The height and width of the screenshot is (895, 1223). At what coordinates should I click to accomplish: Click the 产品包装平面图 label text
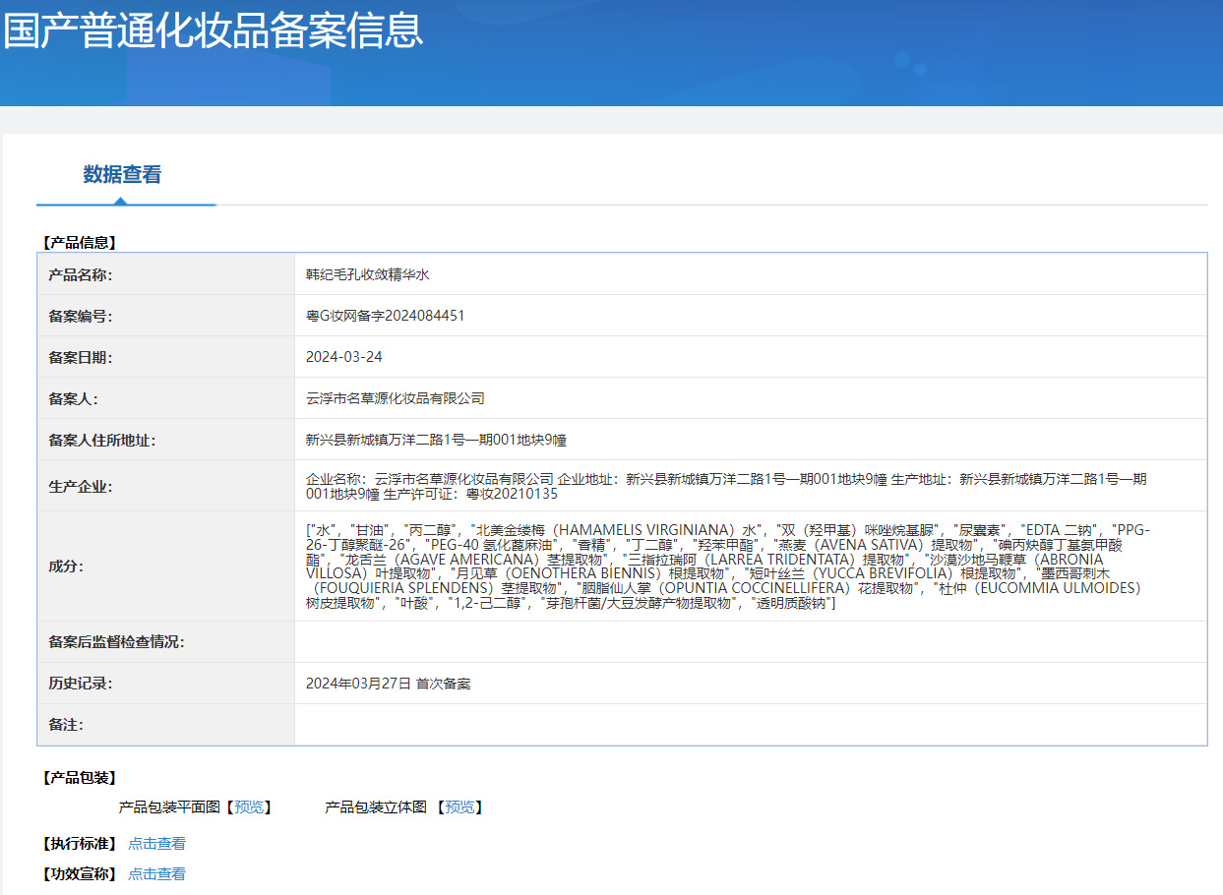pos(169,807)
